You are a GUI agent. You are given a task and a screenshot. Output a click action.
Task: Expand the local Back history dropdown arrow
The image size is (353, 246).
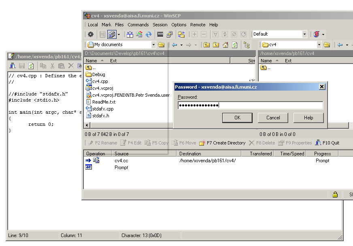[x=181, y=45]
